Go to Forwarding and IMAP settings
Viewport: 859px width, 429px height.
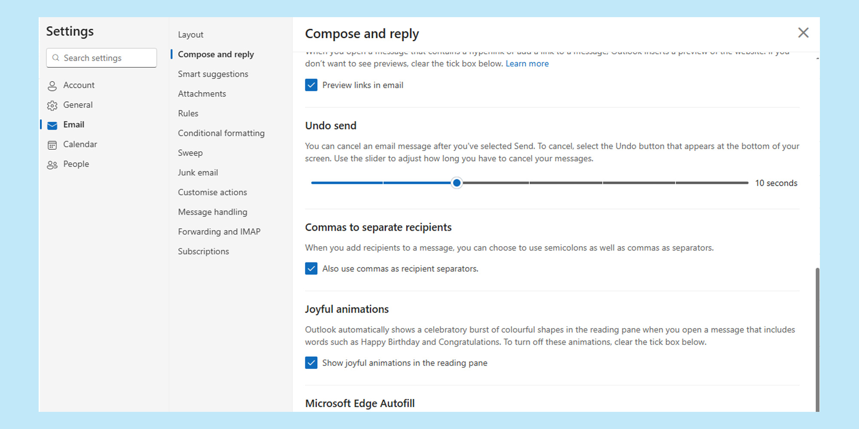(x=219, y=231)
